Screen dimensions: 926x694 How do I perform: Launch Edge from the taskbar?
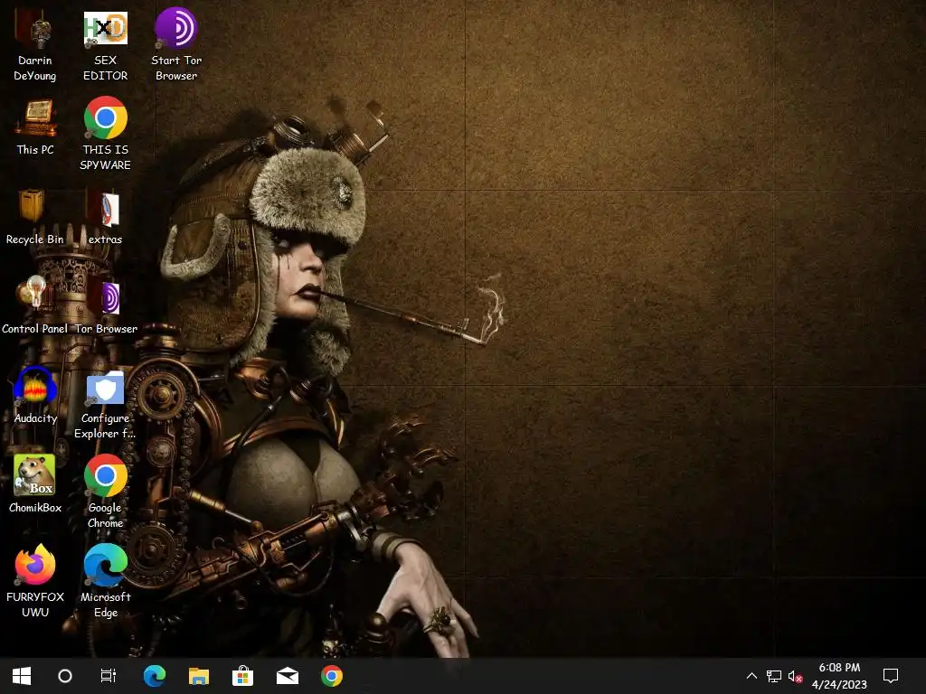154,676
